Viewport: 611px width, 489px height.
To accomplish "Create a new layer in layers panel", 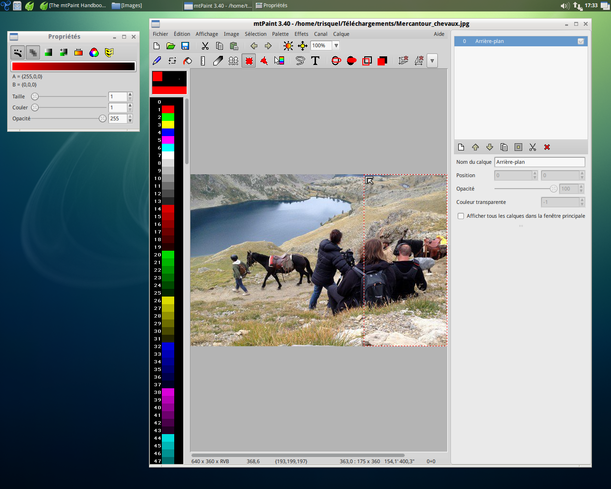I will click(461, 147).
